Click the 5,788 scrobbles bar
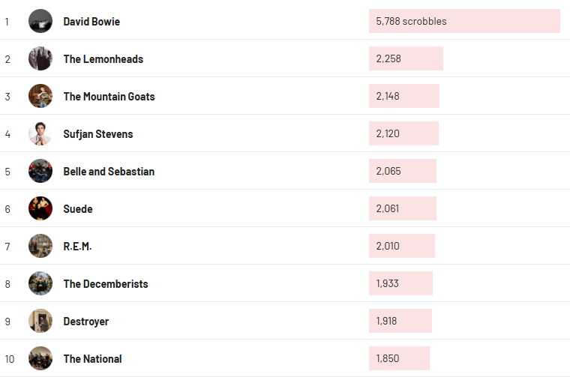The image size is (570, 377). 464,21
